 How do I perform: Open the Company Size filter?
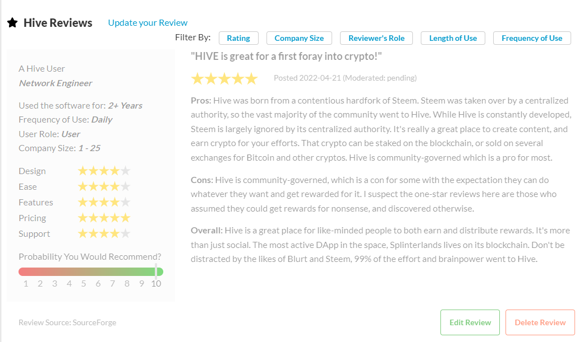pyautogui.click(x=299, y=38)
